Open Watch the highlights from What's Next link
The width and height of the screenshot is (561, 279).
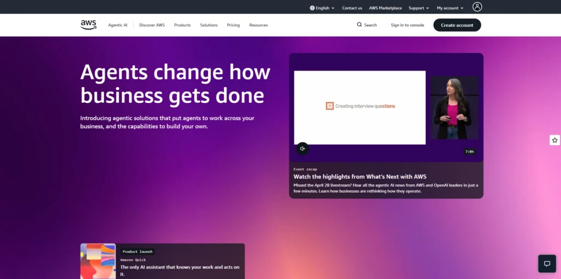tap(360, 177)
